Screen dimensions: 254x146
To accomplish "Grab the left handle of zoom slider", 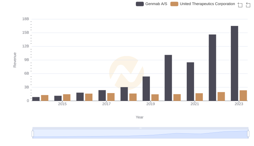I will coord(33,134).
